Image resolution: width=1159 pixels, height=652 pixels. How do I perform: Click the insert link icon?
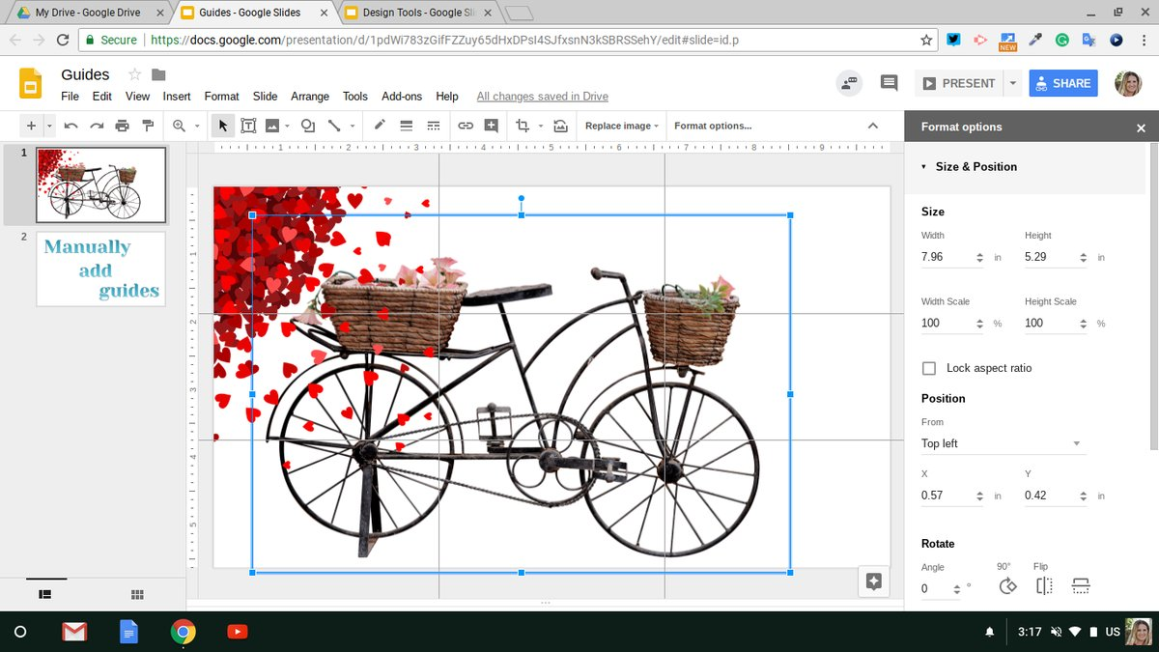coord(466,126)
